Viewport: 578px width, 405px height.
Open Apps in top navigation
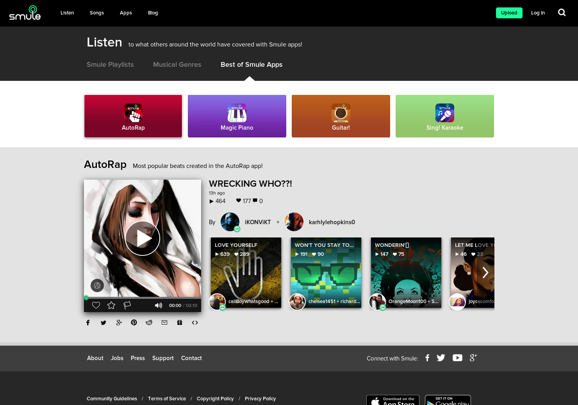(126, 13)
